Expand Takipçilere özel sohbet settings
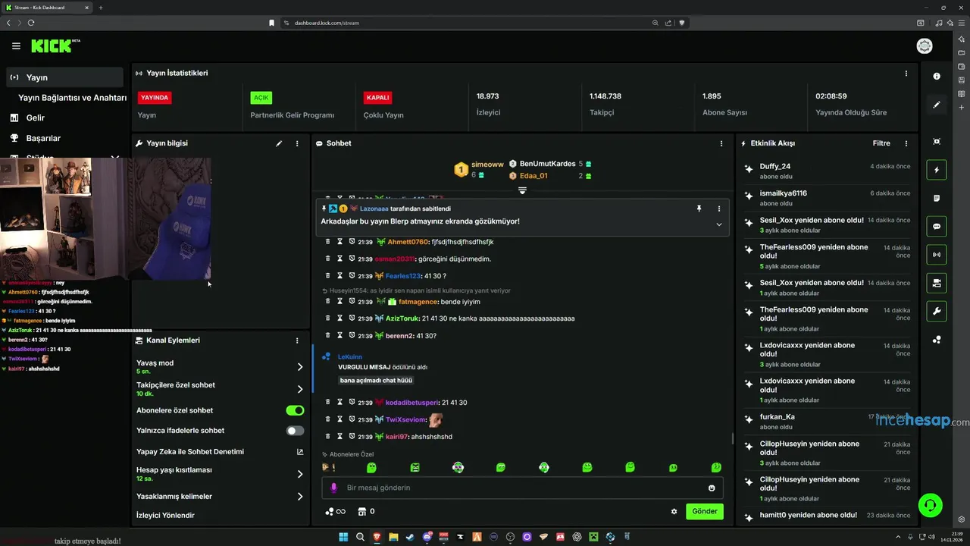The height and width of the screenshot is (546, 970). click(x=300, y=389)
